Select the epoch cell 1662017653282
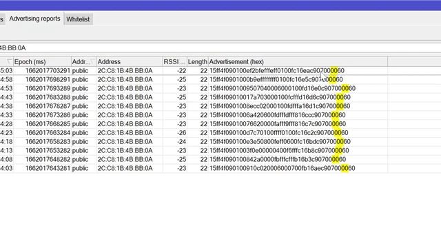441x248 pixels. pyautogui.click(x=48, y=150)
